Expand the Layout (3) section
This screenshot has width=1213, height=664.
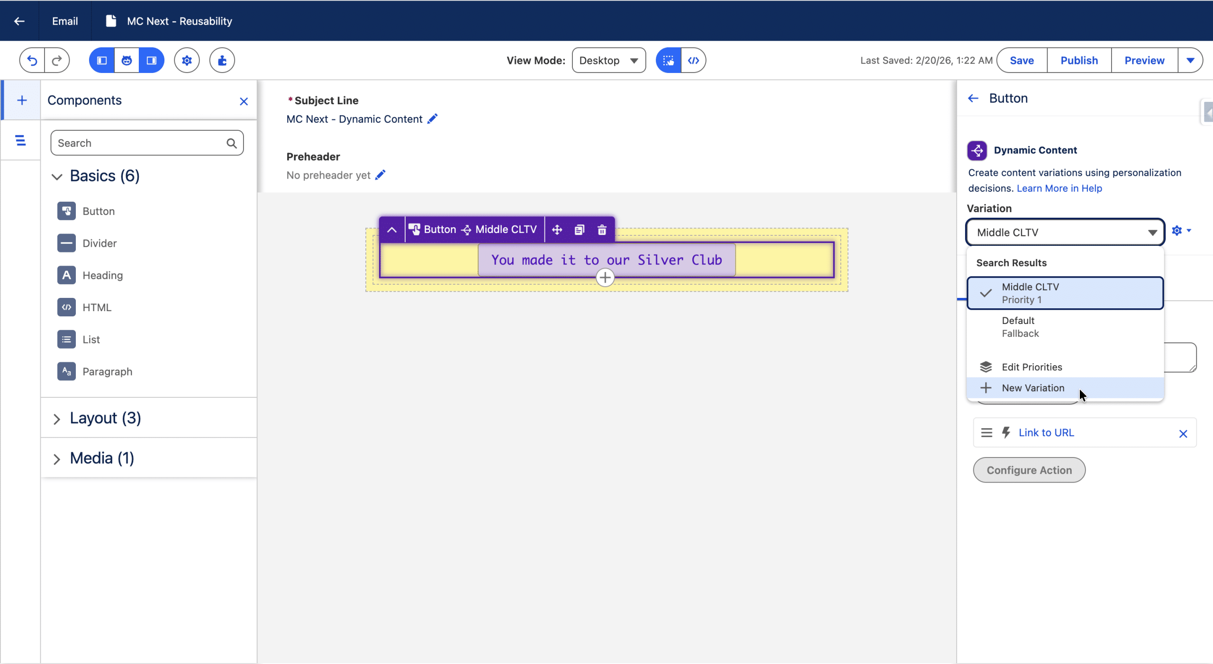coord(57,419)
